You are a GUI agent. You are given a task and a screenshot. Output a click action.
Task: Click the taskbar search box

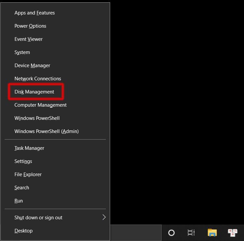point(135,233)
